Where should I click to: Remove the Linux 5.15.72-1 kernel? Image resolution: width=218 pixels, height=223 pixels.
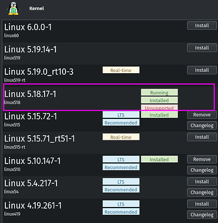click(202, 115)
